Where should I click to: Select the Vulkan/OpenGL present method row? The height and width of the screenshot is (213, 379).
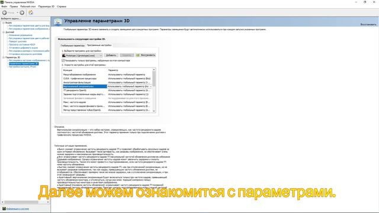click(108, 110)
